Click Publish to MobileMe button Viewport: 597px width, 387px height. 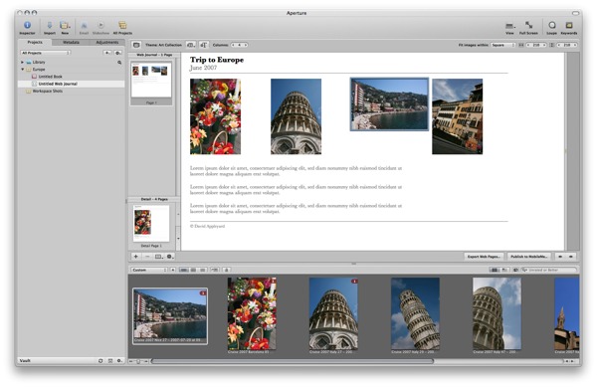click(529, 257)
